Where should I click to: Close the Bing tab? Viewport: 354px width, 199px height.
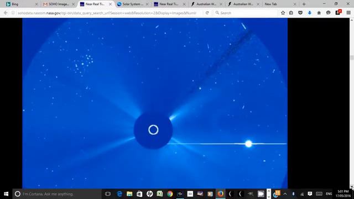(x=37, y=4)
